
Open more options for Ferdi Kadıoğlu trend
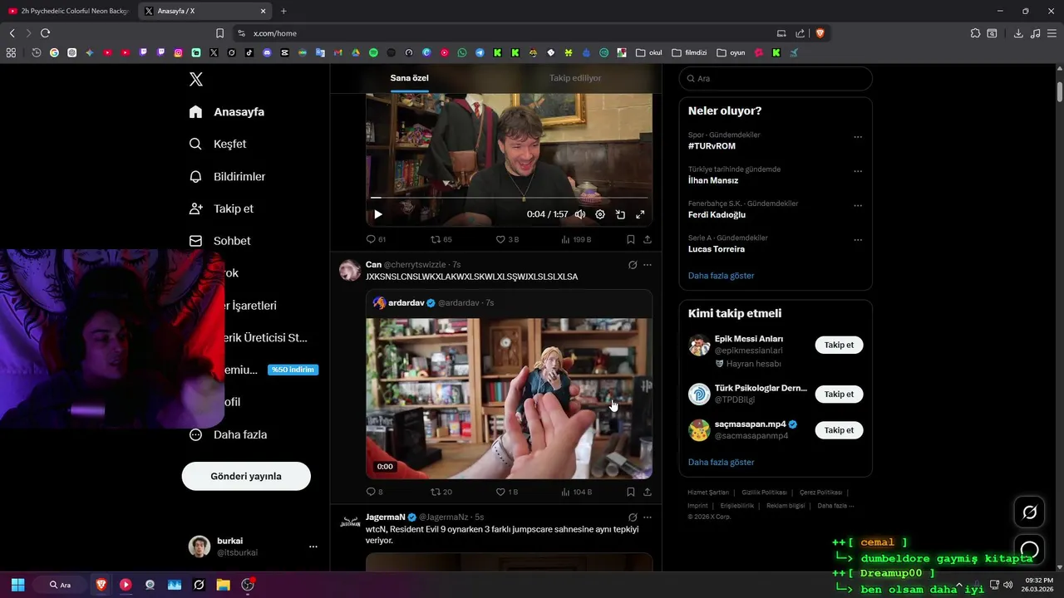coord(858,206)
